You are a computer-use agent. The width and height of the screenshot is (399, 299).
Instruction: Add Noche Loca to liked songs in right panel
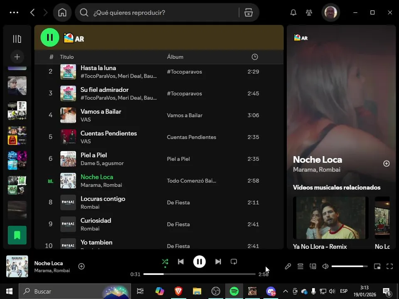(386, 164)
